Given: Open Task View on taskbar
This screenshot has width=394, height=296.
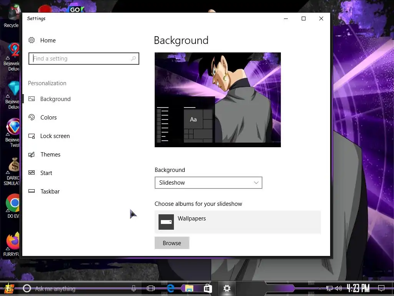Looking at the screenshot, I should click(x=151, y=288).
